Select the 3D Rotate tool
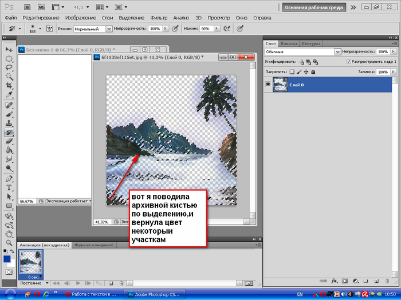This screenshot has width=401, height=300. [x=9, y=216]
